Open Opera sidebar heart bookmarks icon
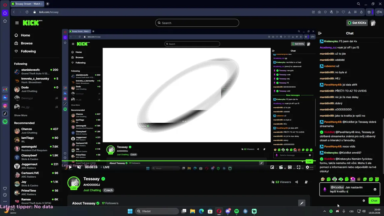This screenshot has width=384, height=216. click(5, 188)
